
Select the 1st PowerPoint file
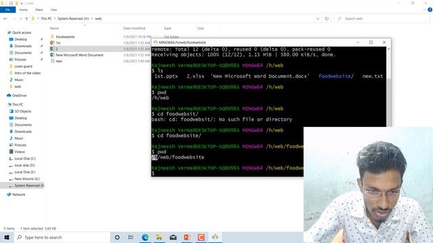click(x=58, y=43)
